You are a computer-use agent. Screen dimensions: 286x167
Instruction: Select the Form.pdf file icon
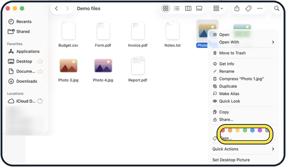[x=103, y=31]
